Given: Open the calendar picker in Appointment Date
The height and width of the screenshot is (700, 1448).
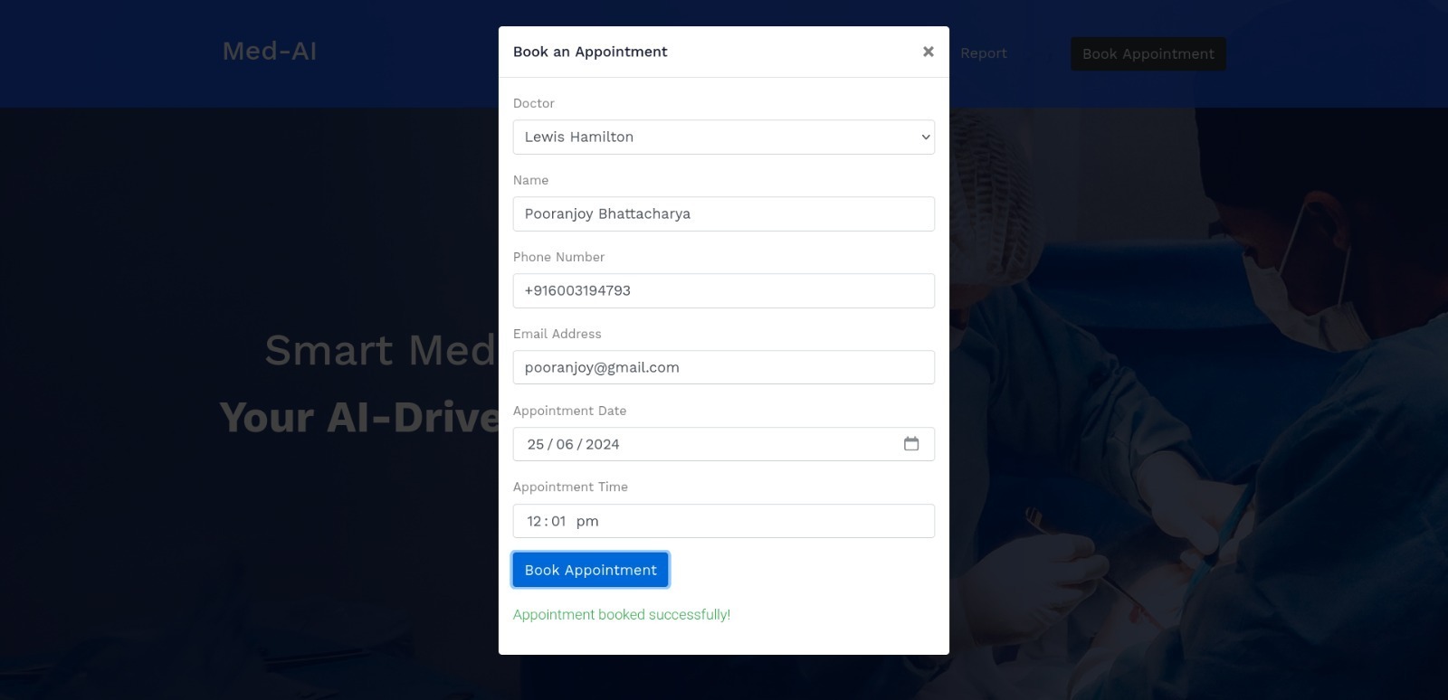Looking at the screenshot, I should point(911,444).
